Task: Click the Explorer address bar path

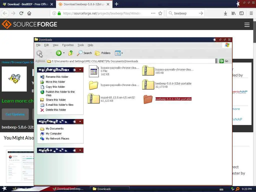Action: (x=95, y=61)
